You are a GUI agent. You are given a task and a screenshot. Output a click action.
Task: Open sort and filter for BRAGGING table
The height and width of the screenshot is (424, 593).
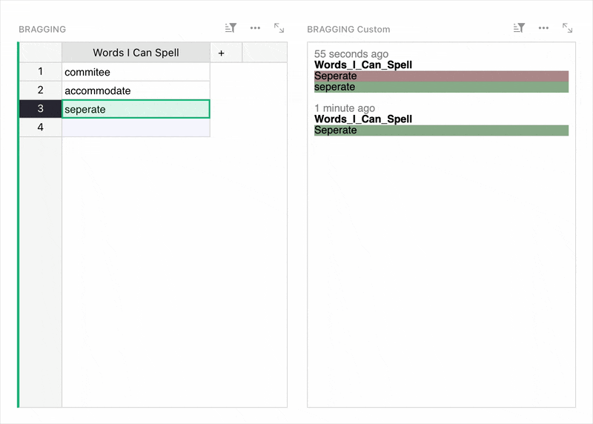(231, 28)
